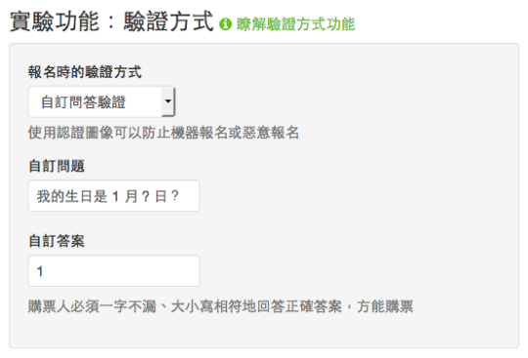Place cursor after 我的生日是 1 月？日？
The width and height of the screenshot is (528, 358).
tap(182, 196)
